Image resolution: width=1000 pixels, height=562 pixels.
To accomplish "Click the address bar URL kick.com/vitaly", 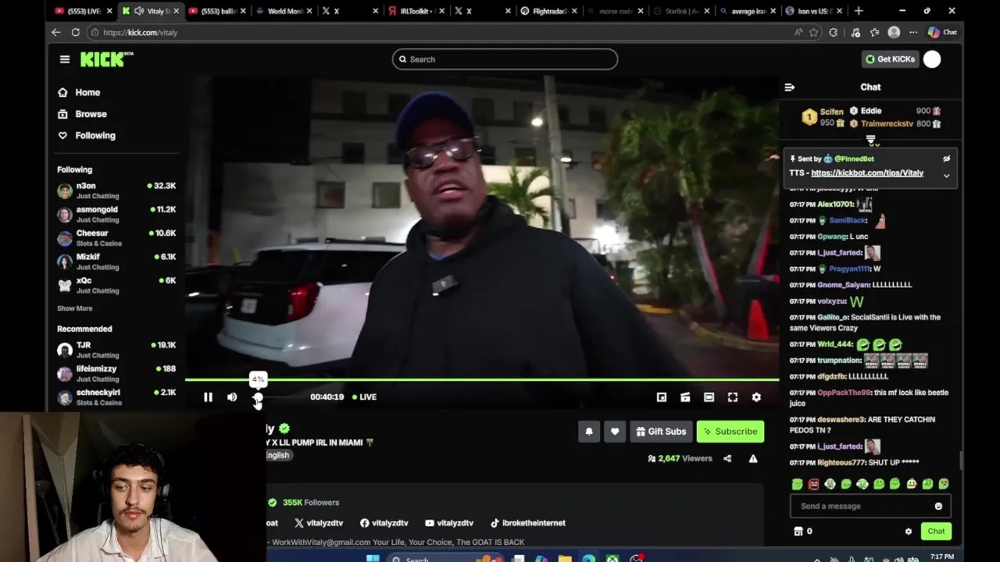I will 141,33.
